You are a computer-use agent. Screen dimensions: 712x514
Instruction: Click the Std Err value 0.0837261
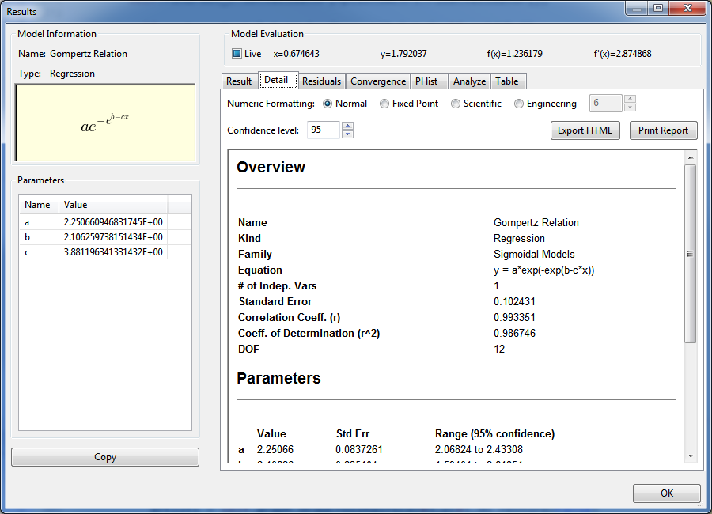359,449
